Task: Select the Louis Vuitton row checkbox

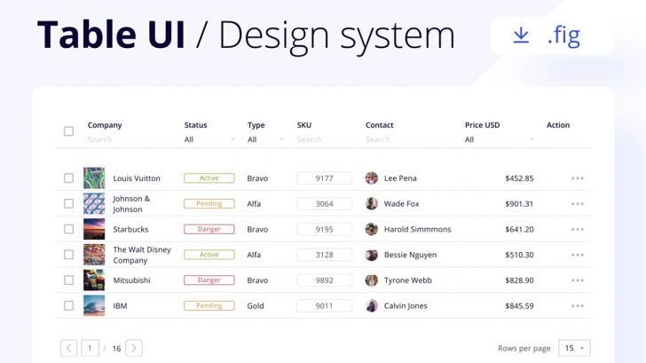Action: click(x=69, y=178)
